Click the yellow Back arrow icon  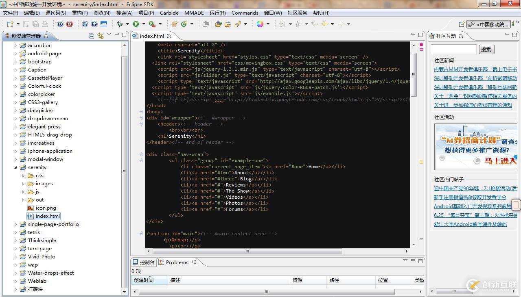click(324, 24)
